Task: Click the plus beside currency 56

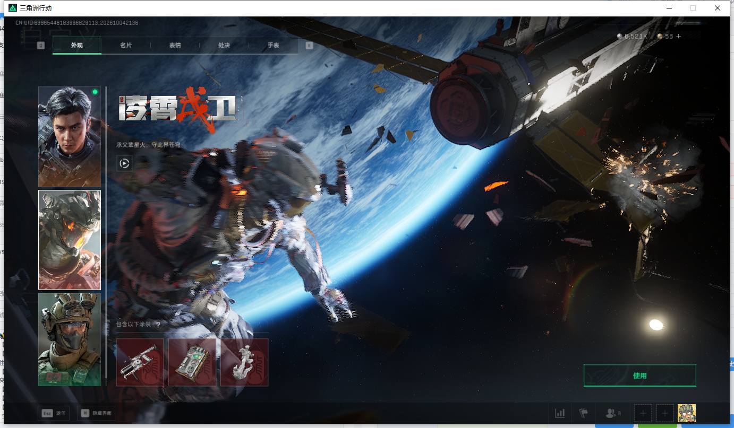Action: point(678,37)
